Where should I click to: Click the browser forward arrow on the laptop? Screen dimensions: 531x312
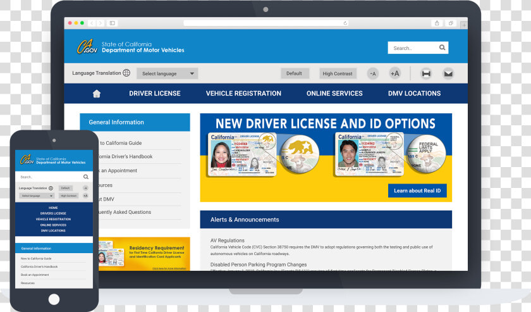(x=101, y=23)
